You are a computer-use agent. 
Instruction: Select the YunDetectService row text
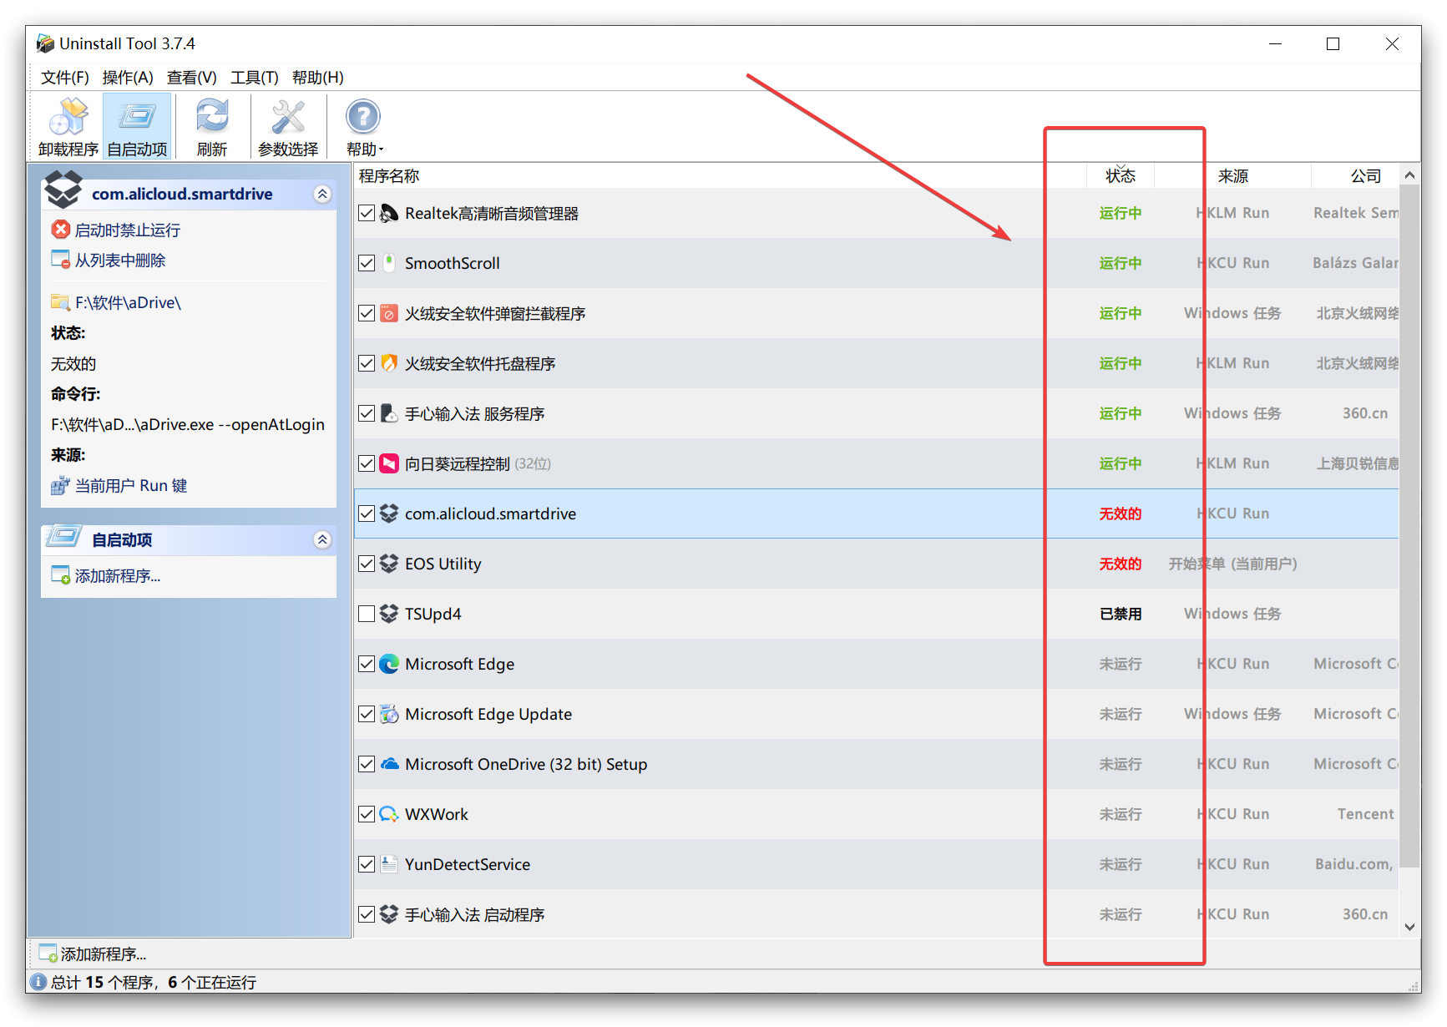468,864
